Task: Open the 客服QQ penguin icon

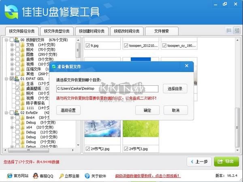Action: coord(36,176)
